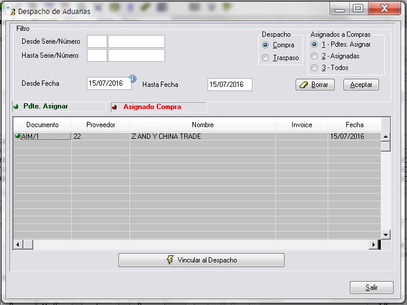Focus the Hasta Serie field
The height and width of the screenshot is (305, 407).
(97, 55)
